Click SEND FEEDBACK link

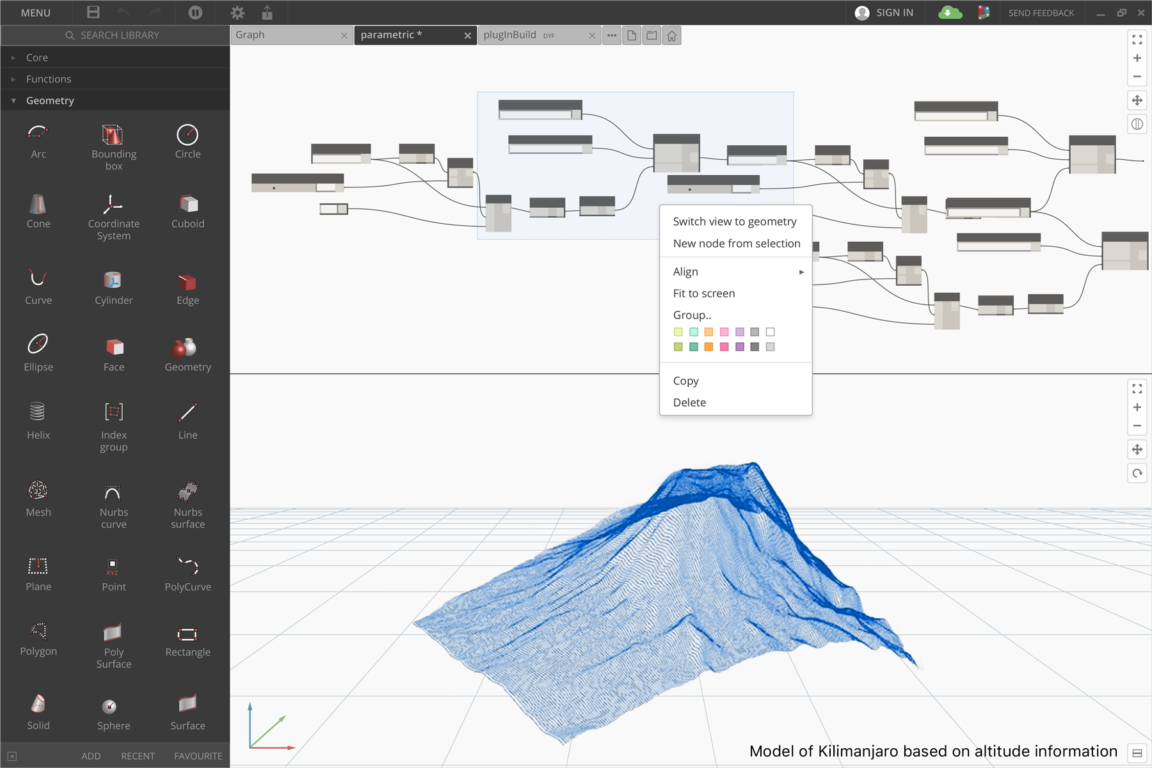pos(1041,13)
